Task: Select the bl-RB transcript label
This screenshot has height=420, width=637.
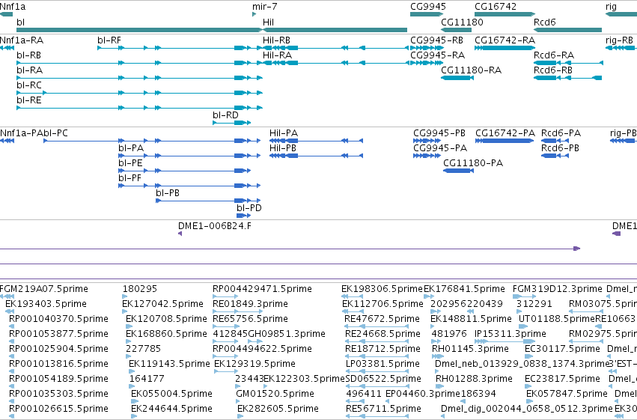Action: (29, 55)
